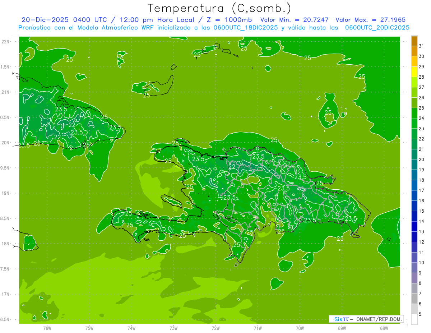Viewport: 431px width, 333px height.
Task: Click the colorbar legend value "8"
Action: pyautogui.click(x=420, y=283)
